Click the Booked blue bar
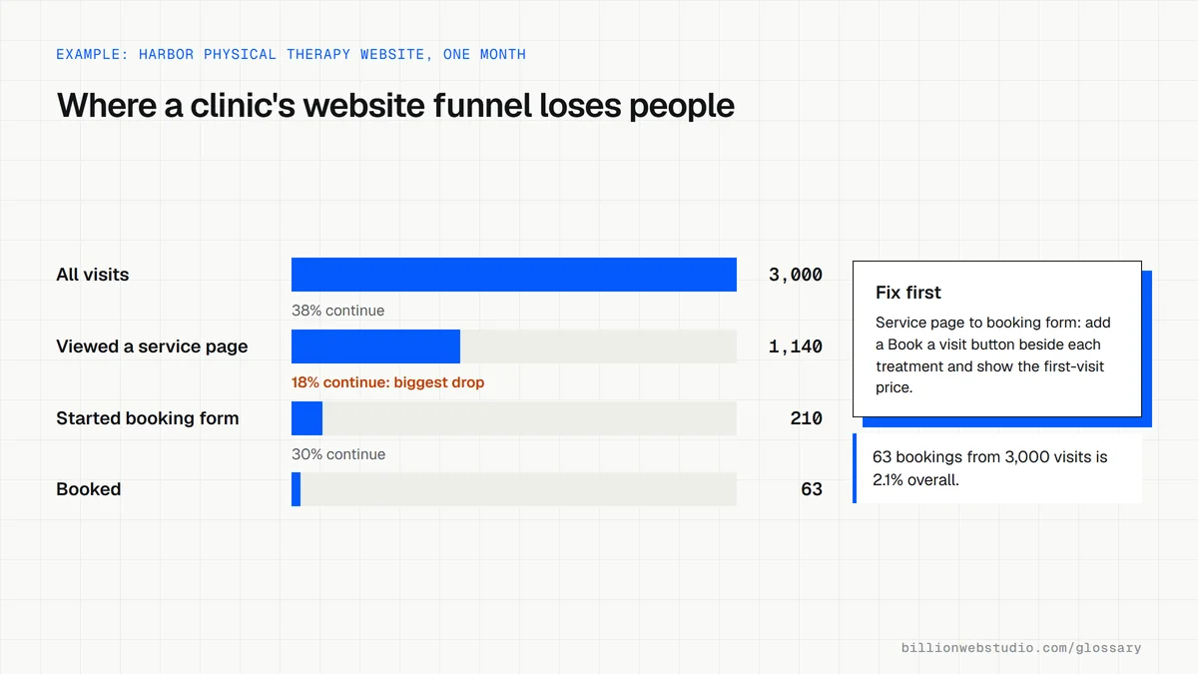 point(296,489)
